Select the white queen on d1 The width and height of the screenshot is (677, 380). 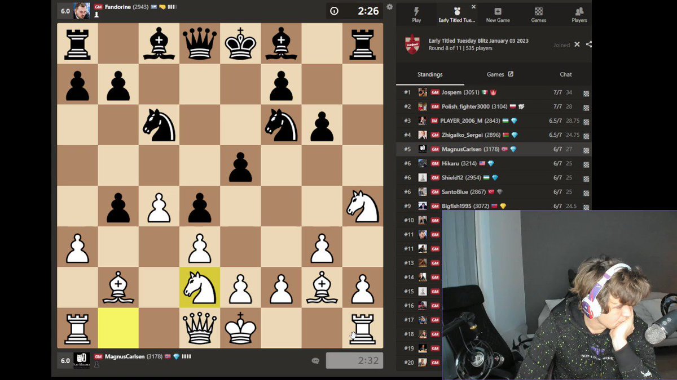[200, 328]
